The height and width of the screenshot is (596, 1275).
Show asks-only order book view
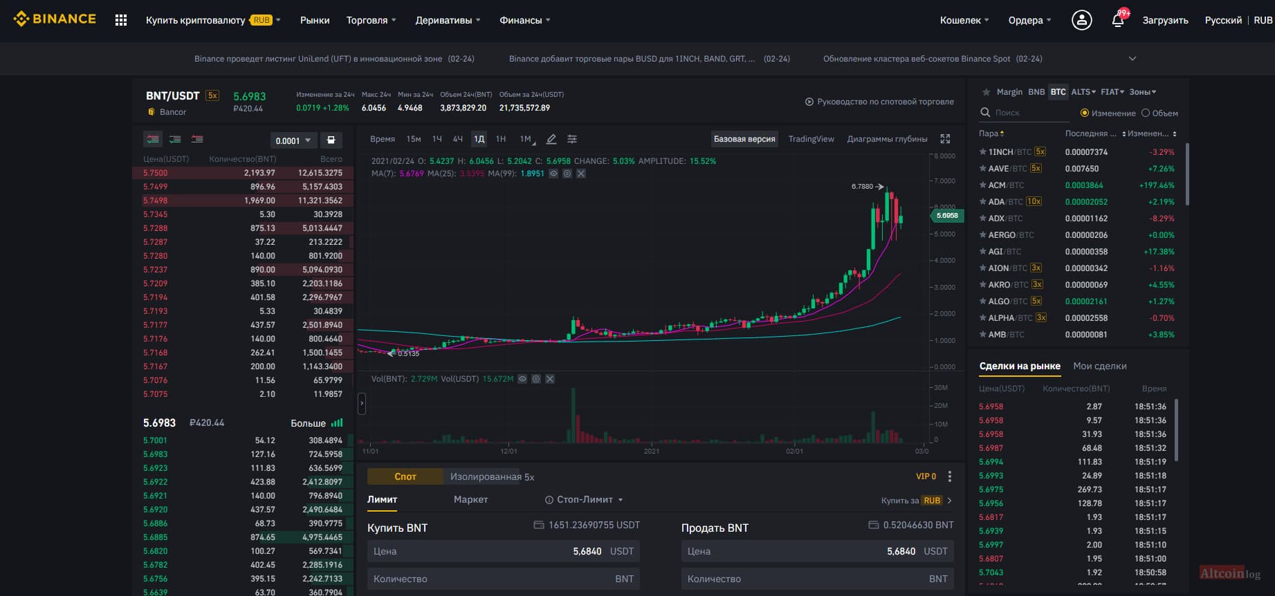coord(197,139)
